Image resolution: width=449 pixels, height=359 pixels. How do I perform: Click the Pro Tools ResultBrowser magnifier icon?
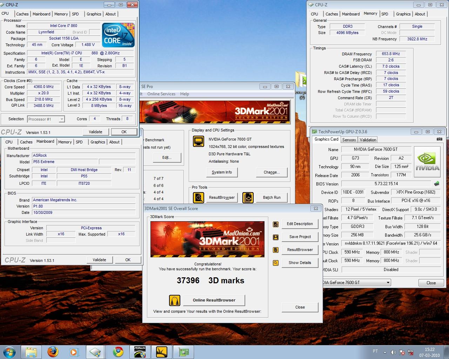pos(199,197)
